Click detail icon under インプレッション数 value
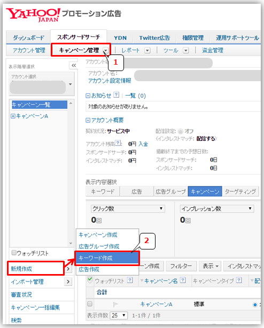Screen dimensions: 264x328 (x=188, y=221)
